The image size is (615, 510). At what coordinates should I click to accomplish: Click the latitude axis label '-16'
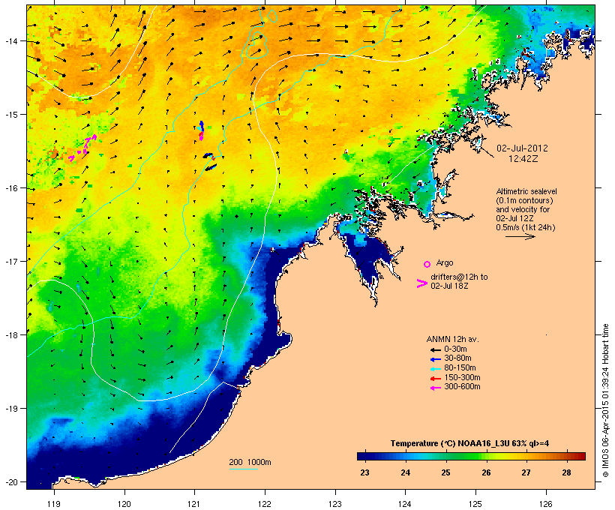pos(11,188)
